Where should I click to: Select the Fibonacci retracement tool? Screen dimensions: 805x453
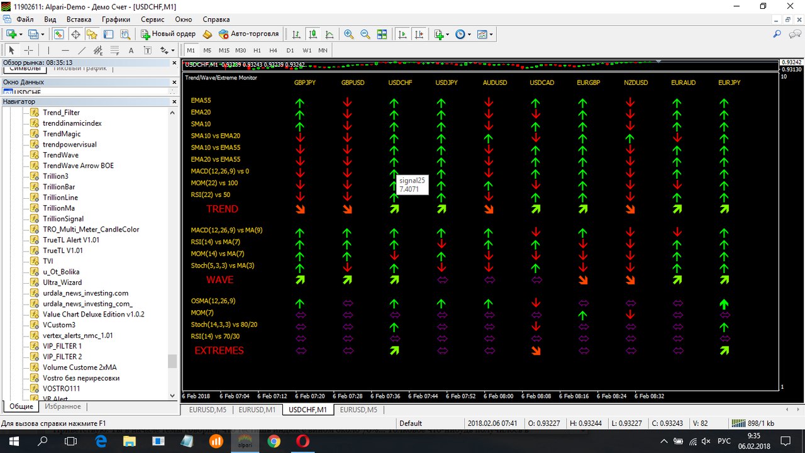[114, 50]
